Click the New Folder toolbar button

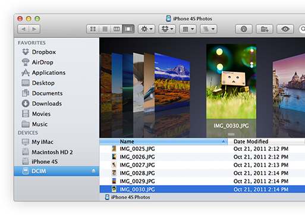(265, 29)
